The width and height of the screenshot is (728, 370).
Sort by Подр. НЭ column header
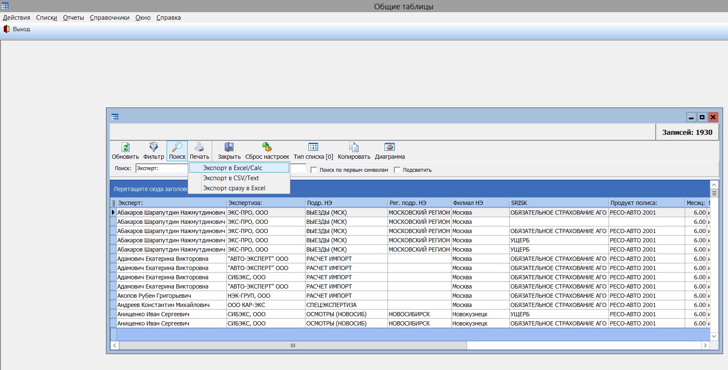(x=346, y=203)
